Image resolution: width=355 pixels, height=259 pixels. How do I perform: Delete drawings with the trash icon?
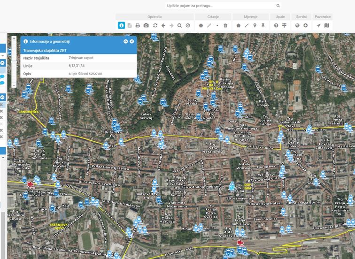pyautogui.click(x=225, y=25)
